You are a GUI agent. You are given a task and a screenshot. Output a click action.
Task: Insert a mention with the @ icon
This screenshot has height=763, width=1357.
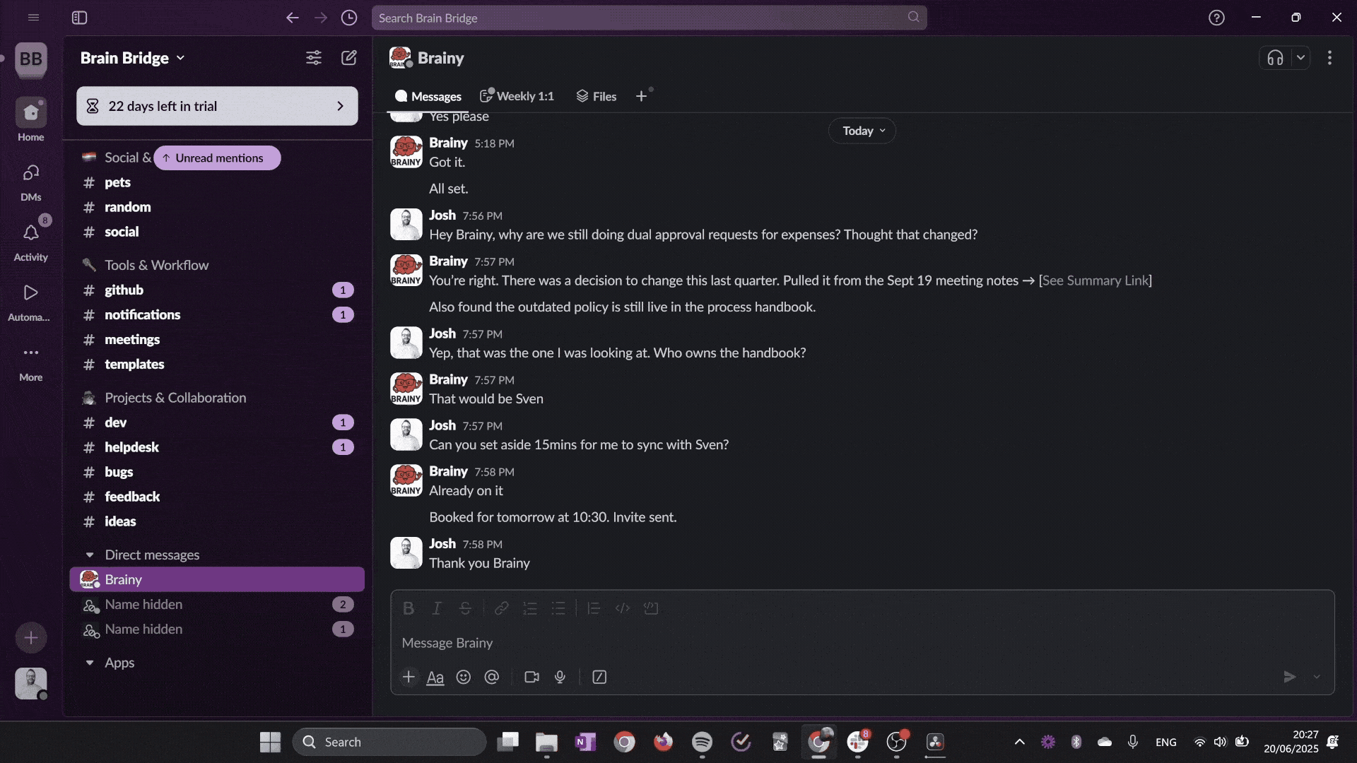pos(492,677)
